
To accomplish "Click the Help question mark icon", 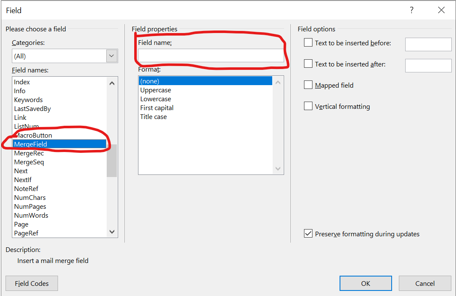I will [412, 11].
